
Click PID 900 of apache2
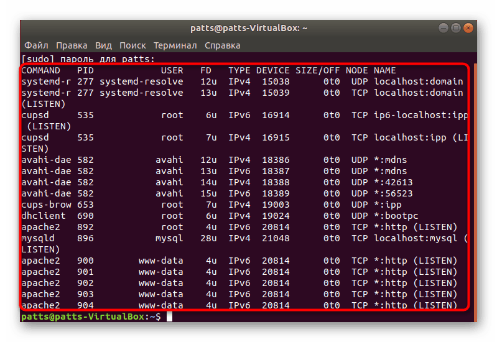tap(85, 261)
